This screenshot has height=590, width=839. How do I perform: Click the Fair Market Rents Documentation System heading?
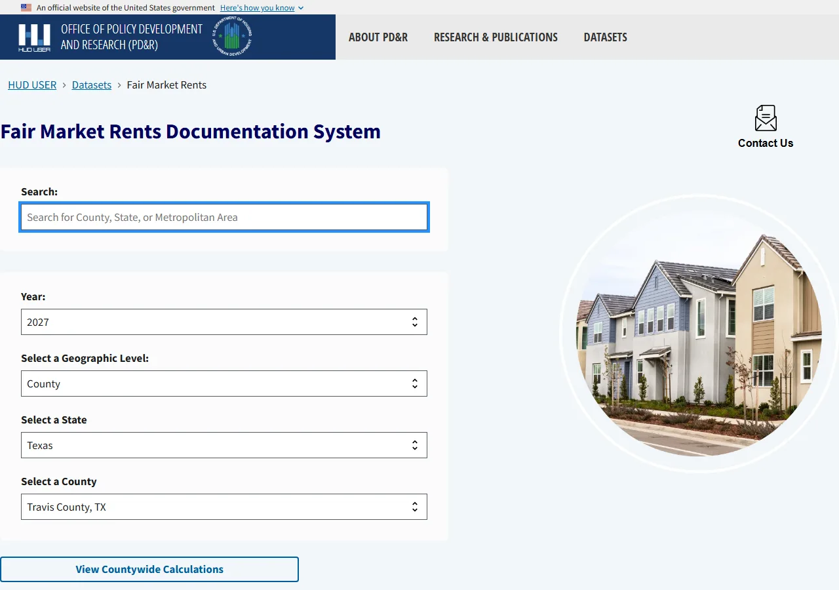coord(191,131)
